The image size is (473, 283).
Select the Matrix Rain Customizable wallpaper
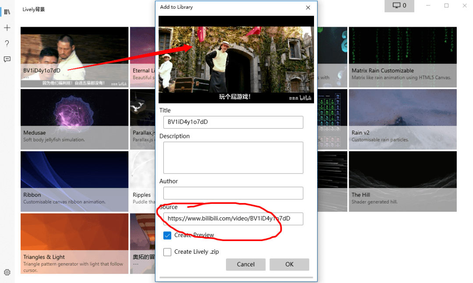click(402, 57)
